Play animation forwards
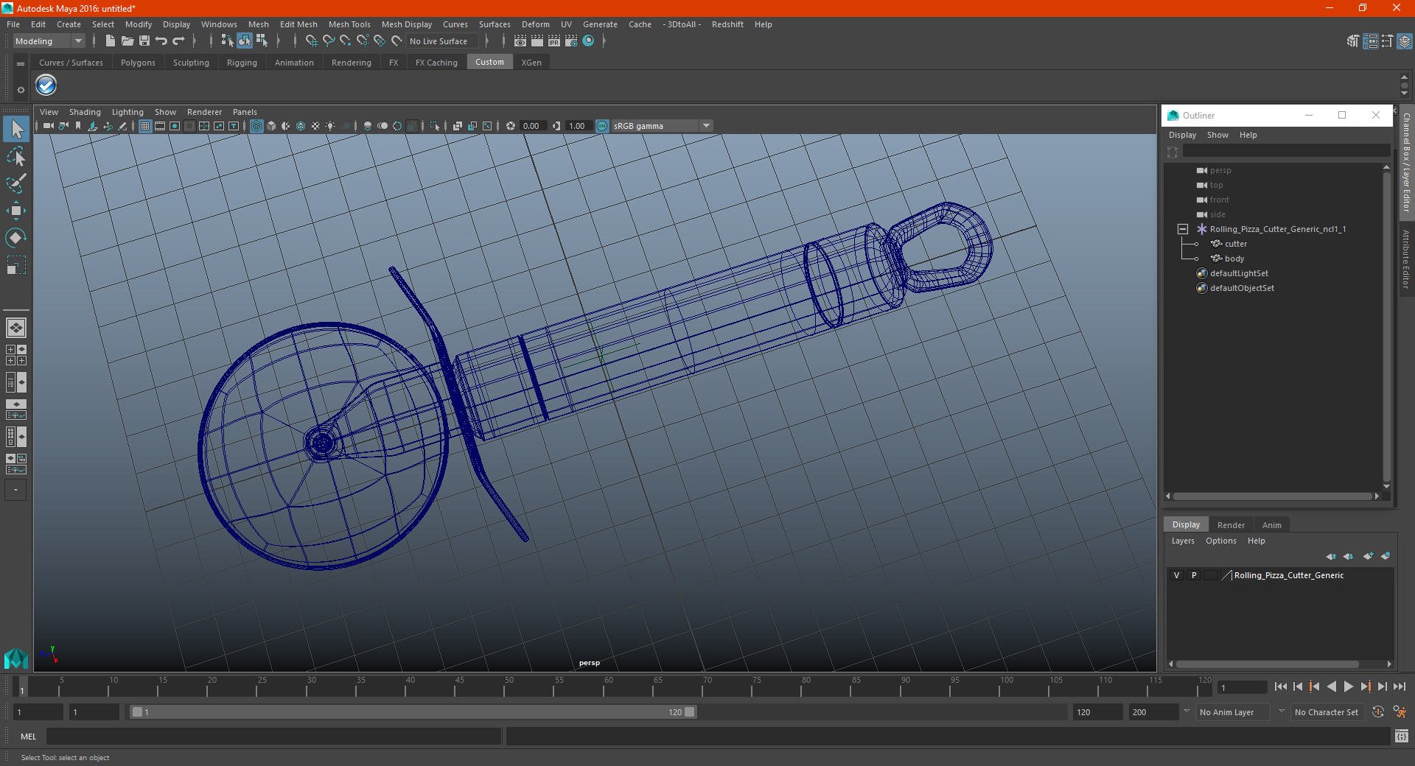The image size is (1415, 766). coord(1348,686)
